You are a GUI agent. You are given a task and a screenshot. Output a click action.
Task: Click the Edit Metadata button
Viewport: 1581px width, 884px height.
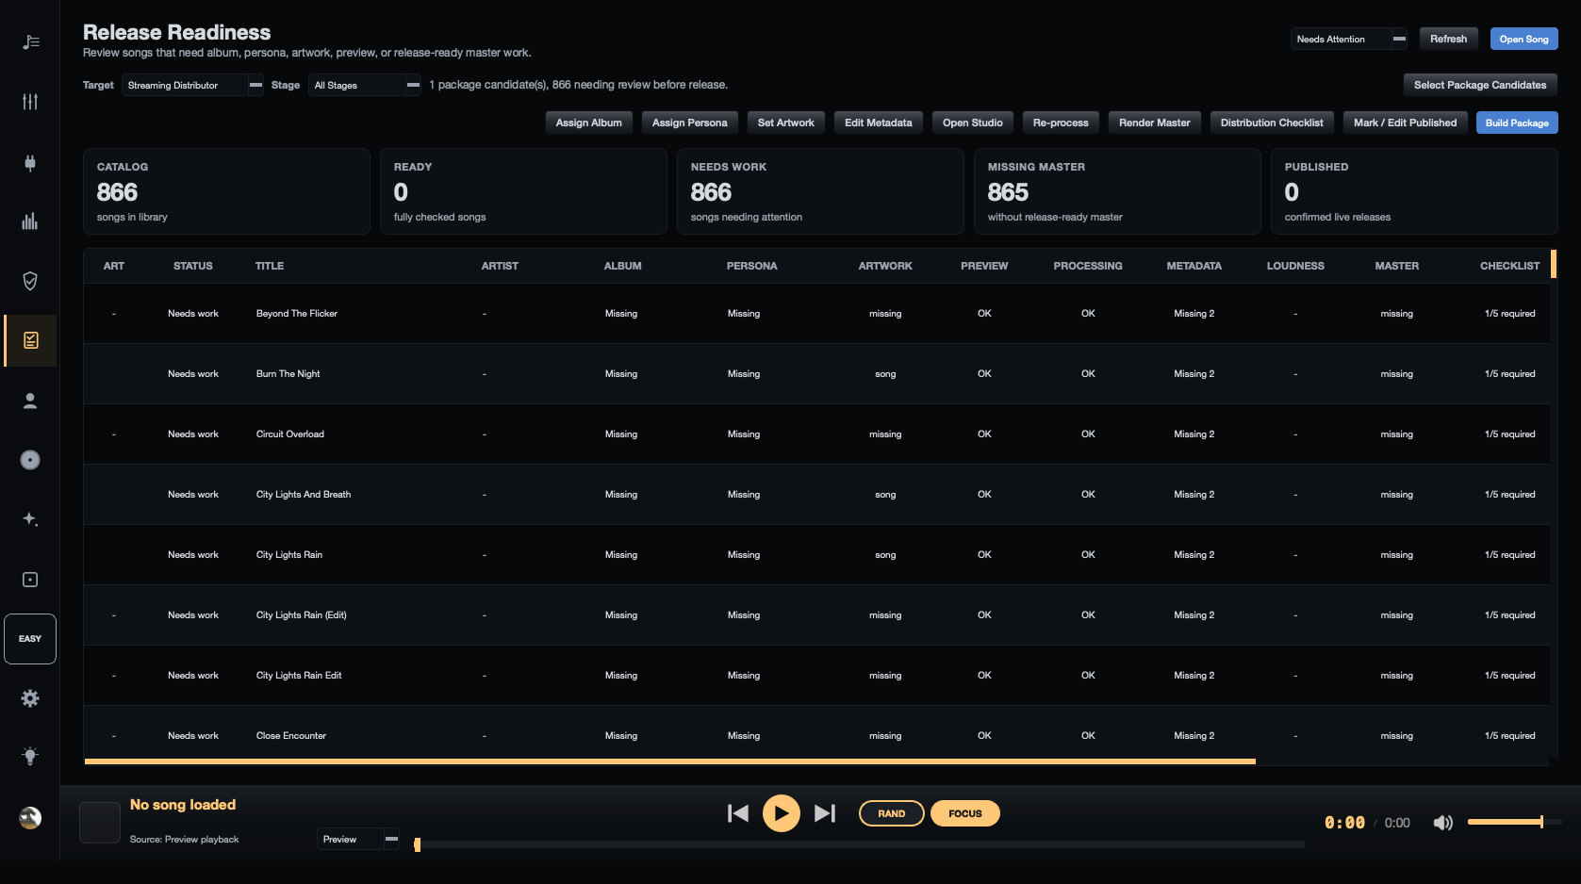(x=879, y=123)
